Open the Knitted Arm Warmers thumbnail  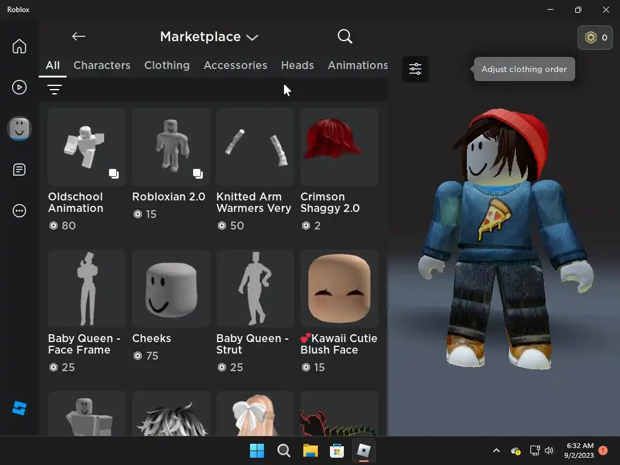click(x=255, y=147)
